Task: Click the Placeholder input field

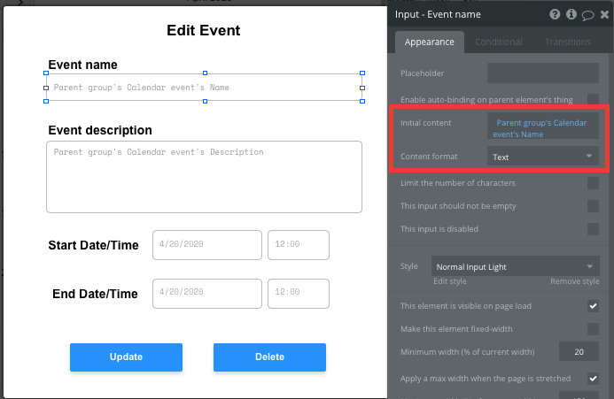Action: (x=543, y=73)
